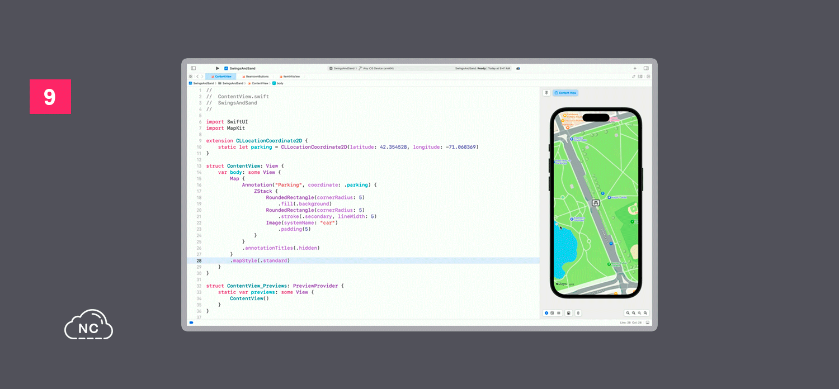Switch to the ItemInfoView tab

pos(290,76)
